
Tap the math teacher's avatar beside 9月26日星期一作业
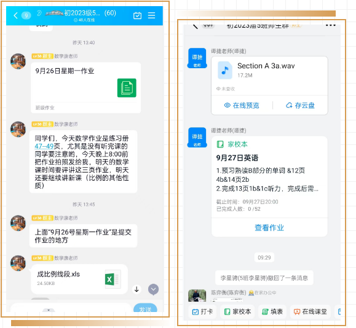click(x=18, y=61)
